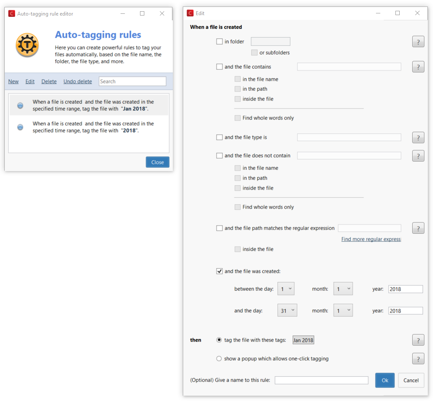Expand the 'and the day' dropdown showing 31
The height and width of the screenshot is (403, 433).
(287, 311)
